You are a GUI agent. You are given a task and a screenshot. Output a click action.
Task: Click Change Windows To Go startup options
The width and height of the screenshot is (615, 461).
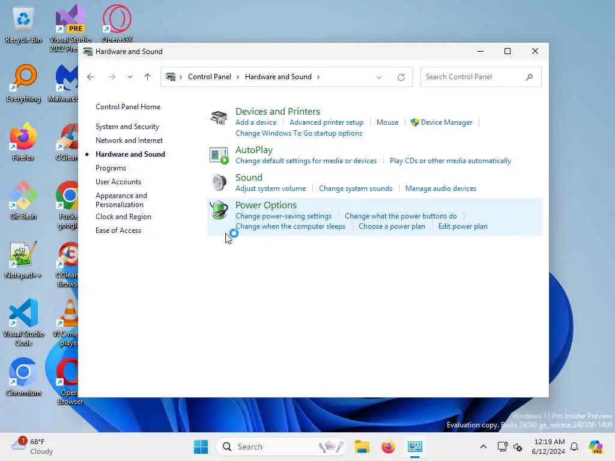pos(299,133)
